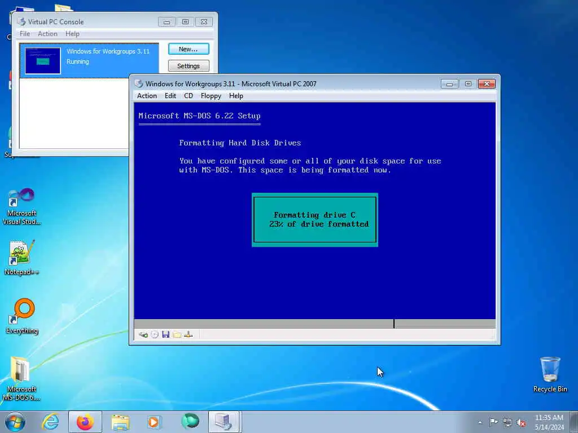This screenshot has width=578, height=433.
Task: Click the Virtual PC Console title bar icon
Action: 21,22
